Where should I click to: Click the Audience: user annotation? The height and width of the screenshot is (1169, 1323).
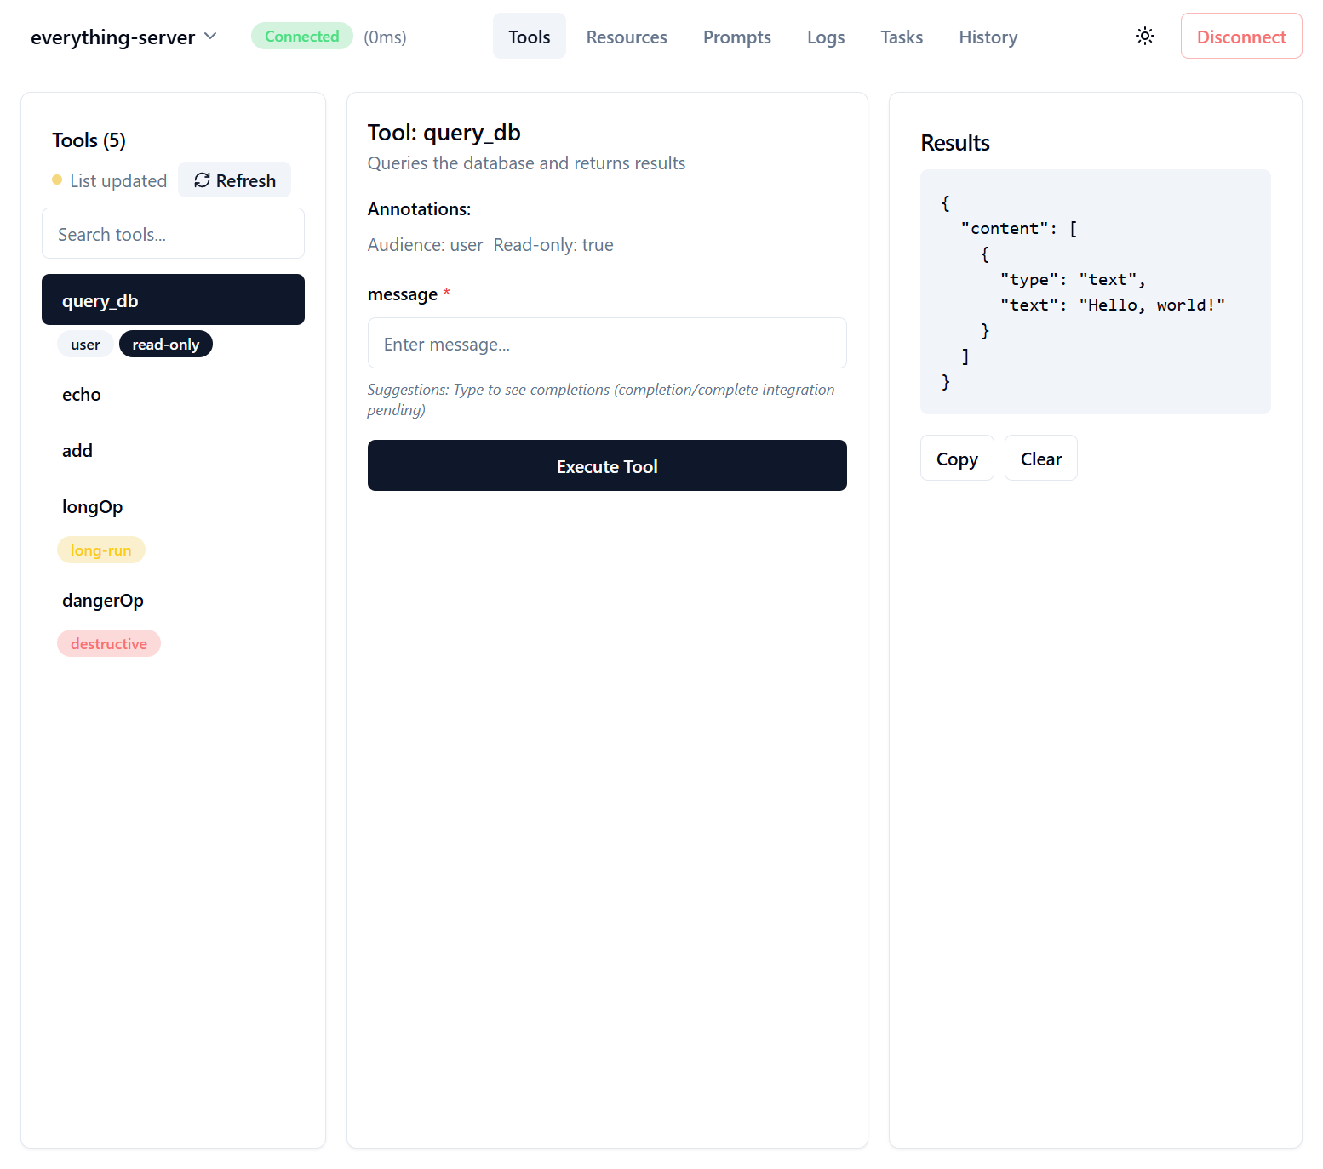[425, 244]
